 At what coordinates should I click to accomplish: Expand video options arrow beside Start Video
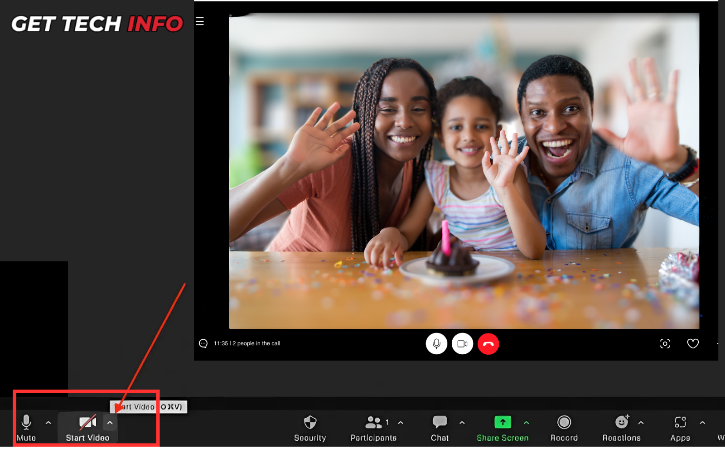pos(110,423)
